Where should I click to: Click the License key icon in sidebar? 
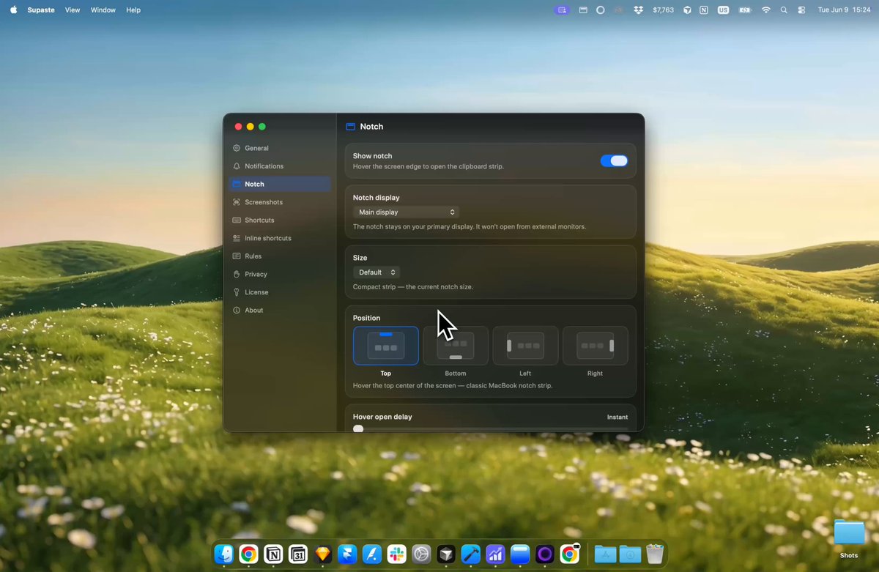pyautogui.click(x=237, y=292)
